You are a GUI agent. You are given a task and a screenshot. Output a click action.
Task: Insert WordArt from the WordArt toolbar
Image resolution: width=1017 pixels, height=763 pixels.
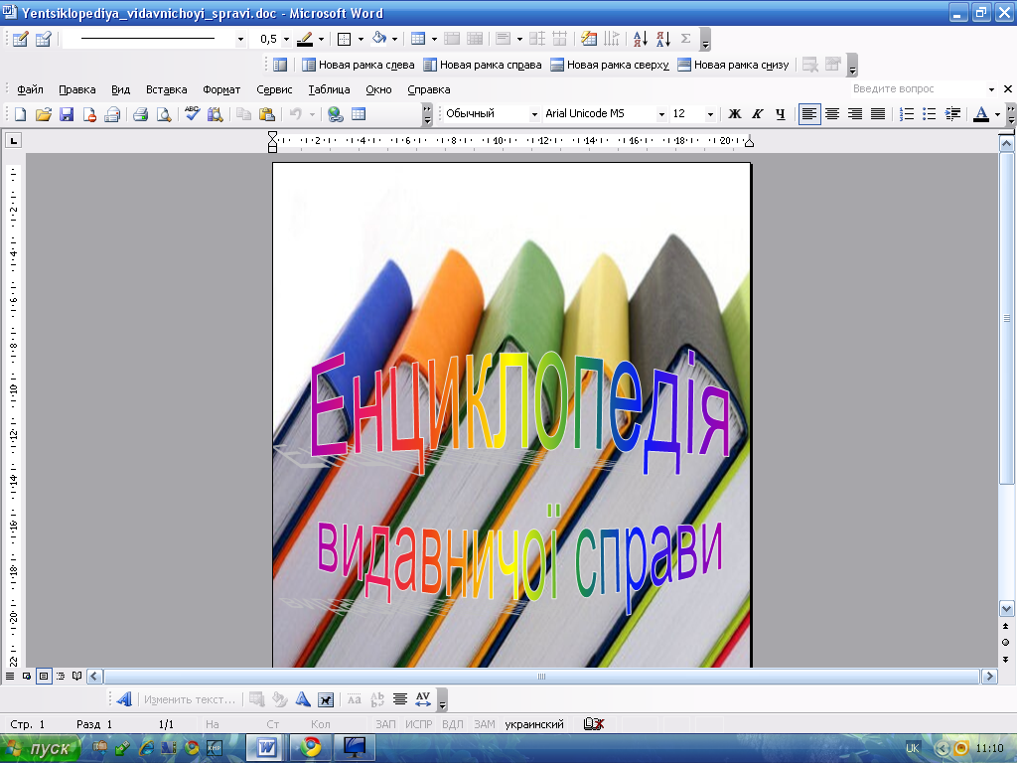point(124,699)
